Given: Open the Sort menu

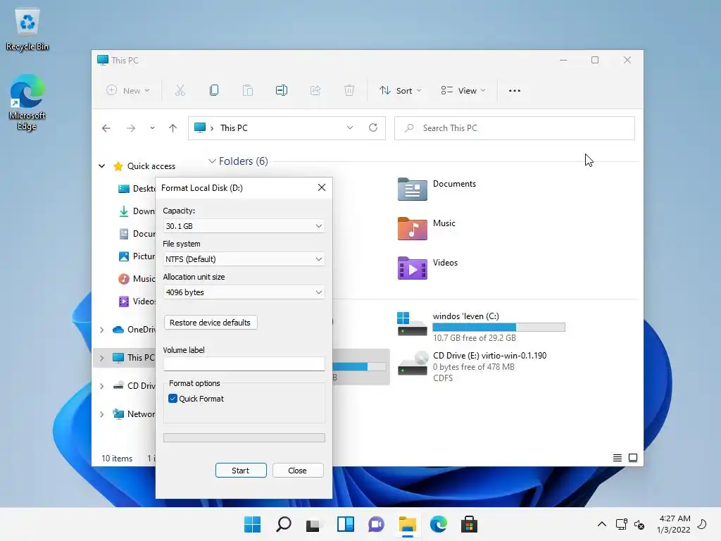Looking at the screenshot, I should [x=400, y=91].
